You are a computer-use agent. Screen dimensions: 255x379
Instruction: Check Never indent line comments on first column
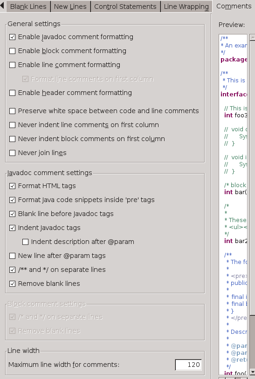(x=12, y=125)
